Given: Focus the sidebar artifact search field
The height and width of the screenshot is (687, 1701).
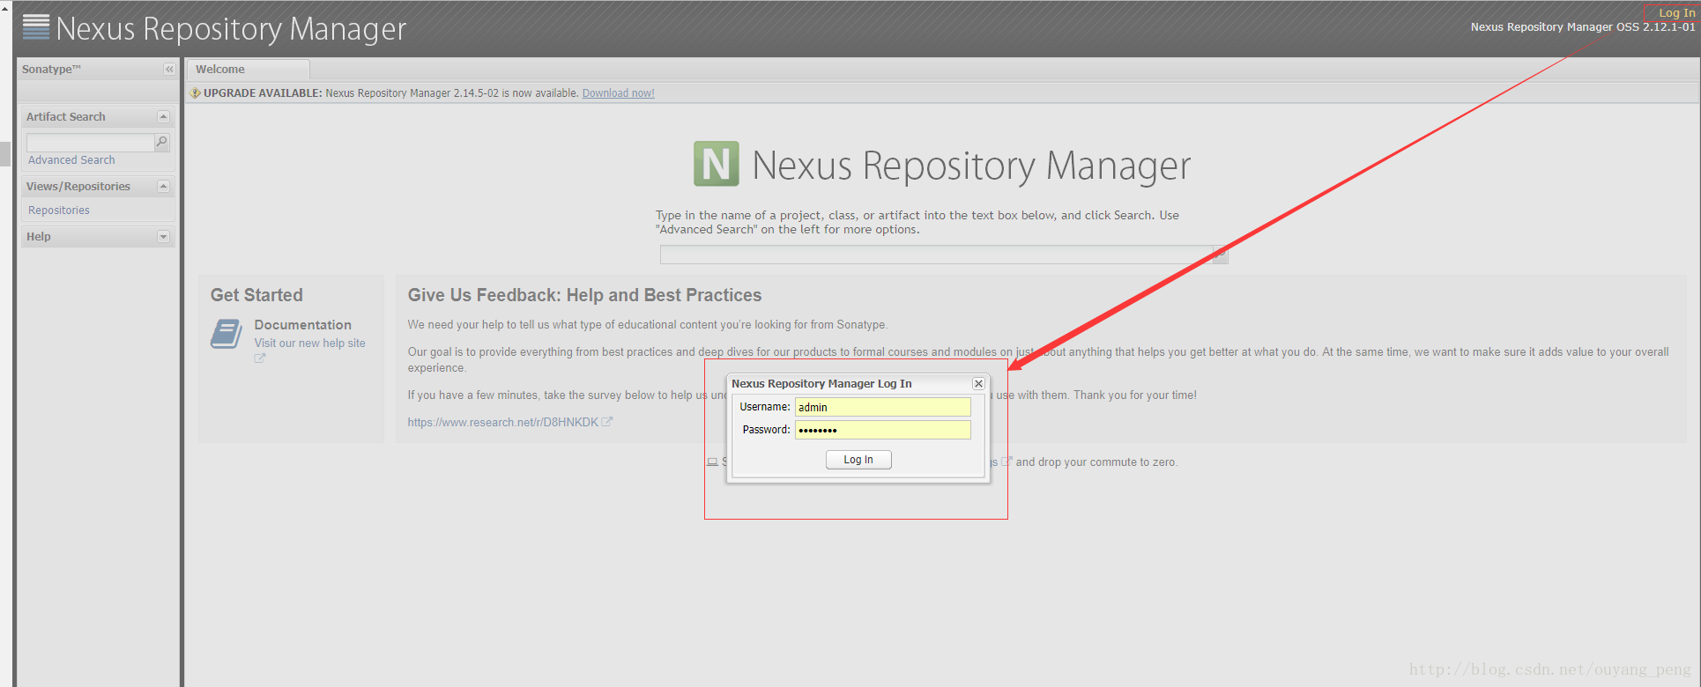Looking at the screenshot, I should (x=90, y=143).
